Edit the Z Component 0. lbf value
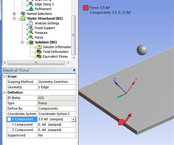This screenshot has height=145, width=174. (57, 130)
